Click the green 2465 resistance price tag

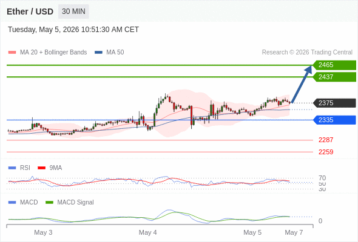334,65
